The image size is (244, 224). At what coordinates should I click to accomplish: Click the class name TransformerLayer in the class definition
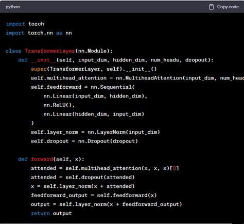point(50,51)
